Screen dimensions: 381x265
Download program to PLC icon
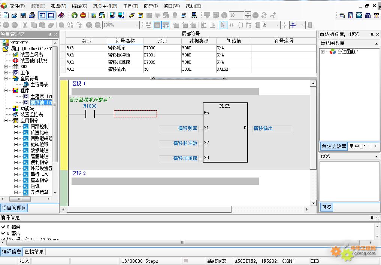pos(102,15)
